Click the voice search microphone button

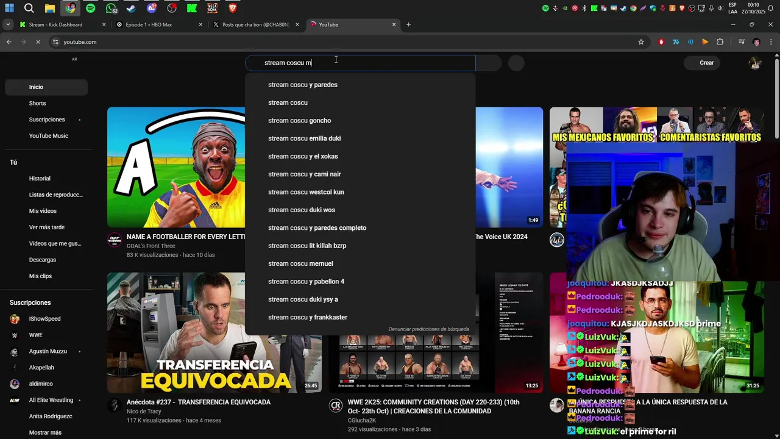(x=516, y=63)
